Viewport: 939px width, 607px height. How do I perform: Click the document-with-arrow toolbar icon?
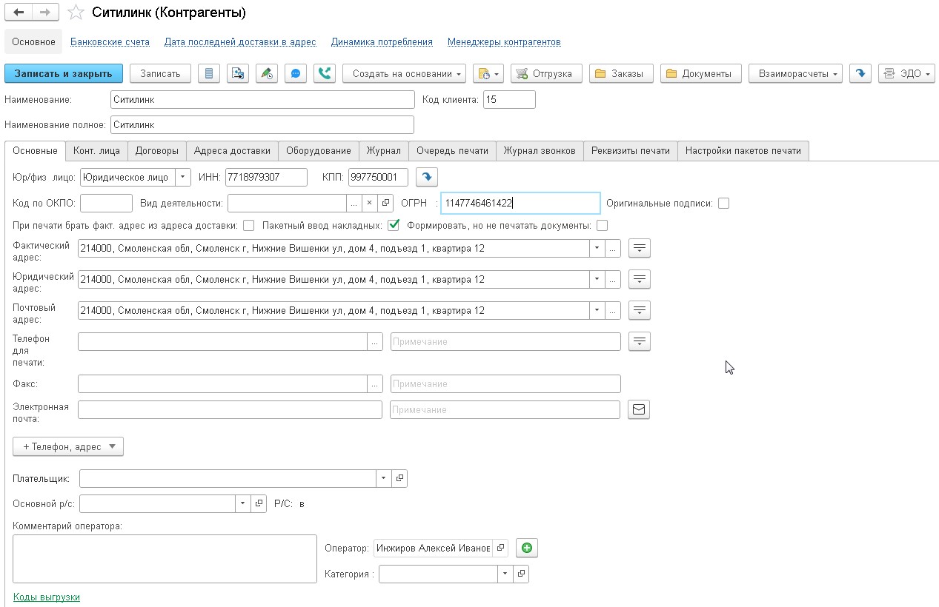coord(238,73)
